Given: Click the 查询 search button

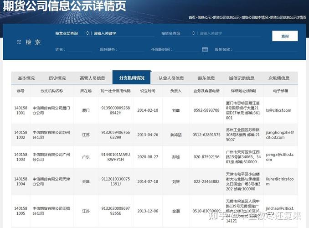Looking at the screenshot, I should 285,36.
